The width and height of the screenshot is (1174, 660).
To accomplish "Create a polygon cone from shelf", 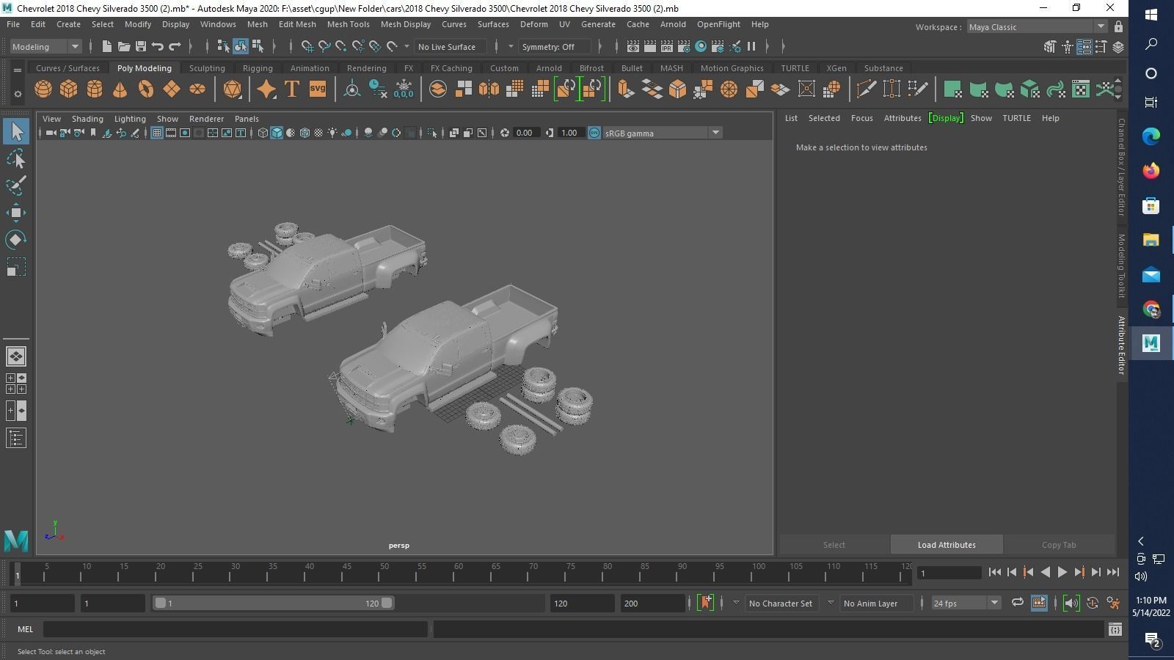I will 120,89.
